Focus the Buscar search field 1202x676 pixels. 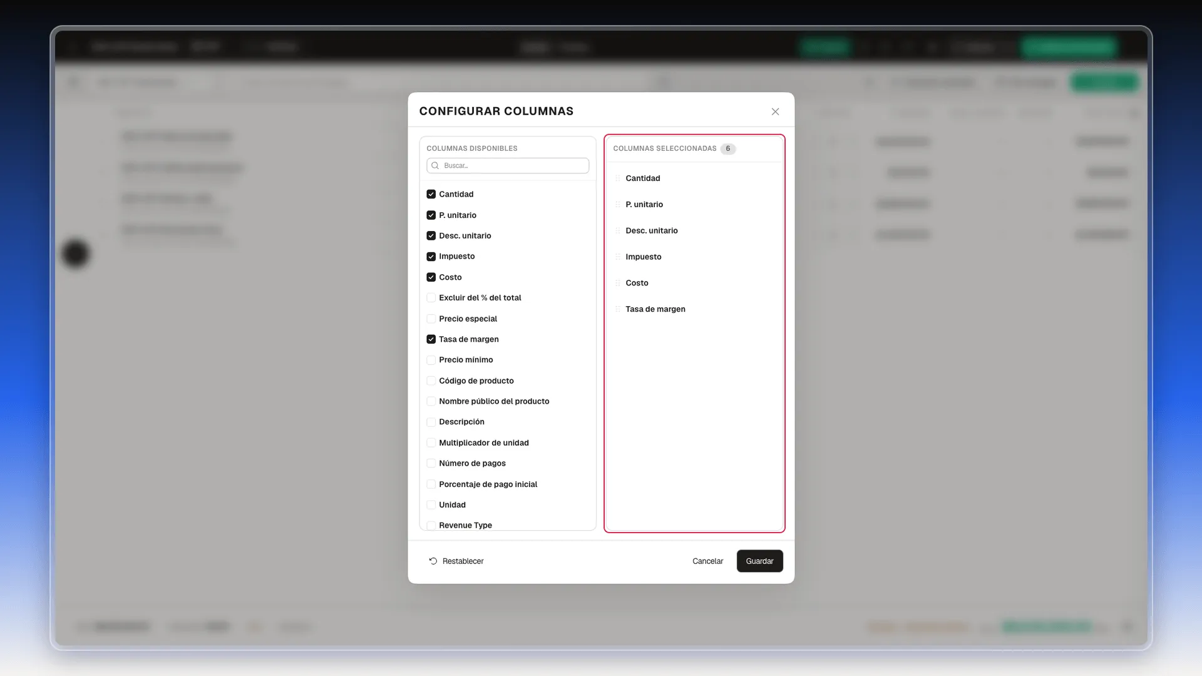(508, 166)
